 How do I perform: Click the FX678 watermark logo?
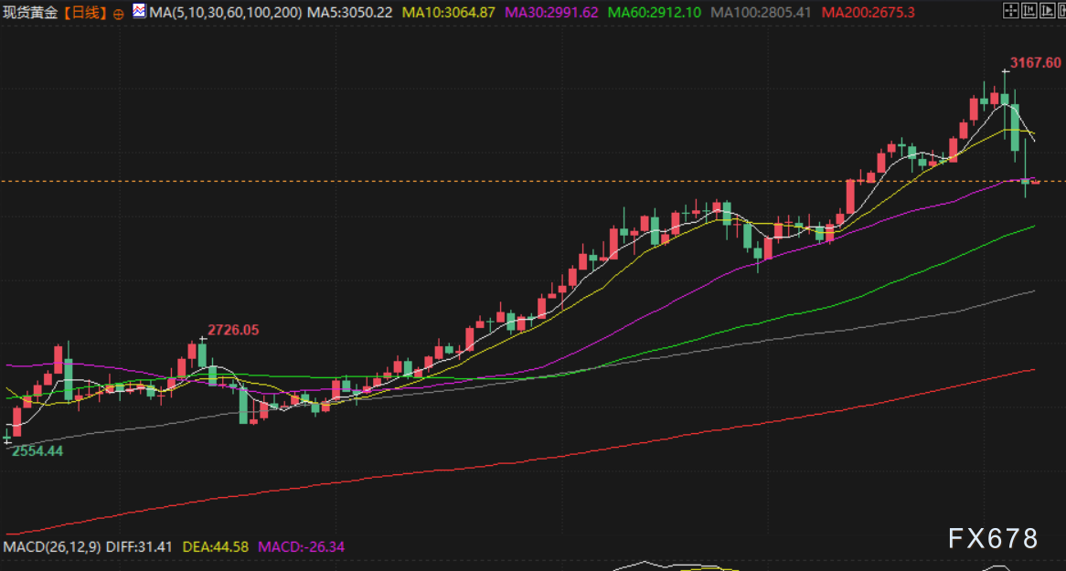pyautogui.click(x=993, y=539)
